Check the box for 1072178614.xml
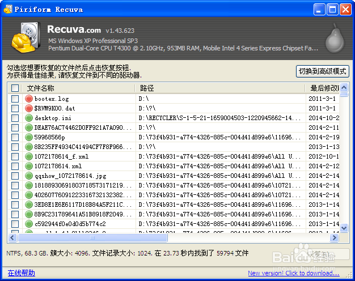The width and height of the screenshot is (355, 281). click(x=15, y=166)
